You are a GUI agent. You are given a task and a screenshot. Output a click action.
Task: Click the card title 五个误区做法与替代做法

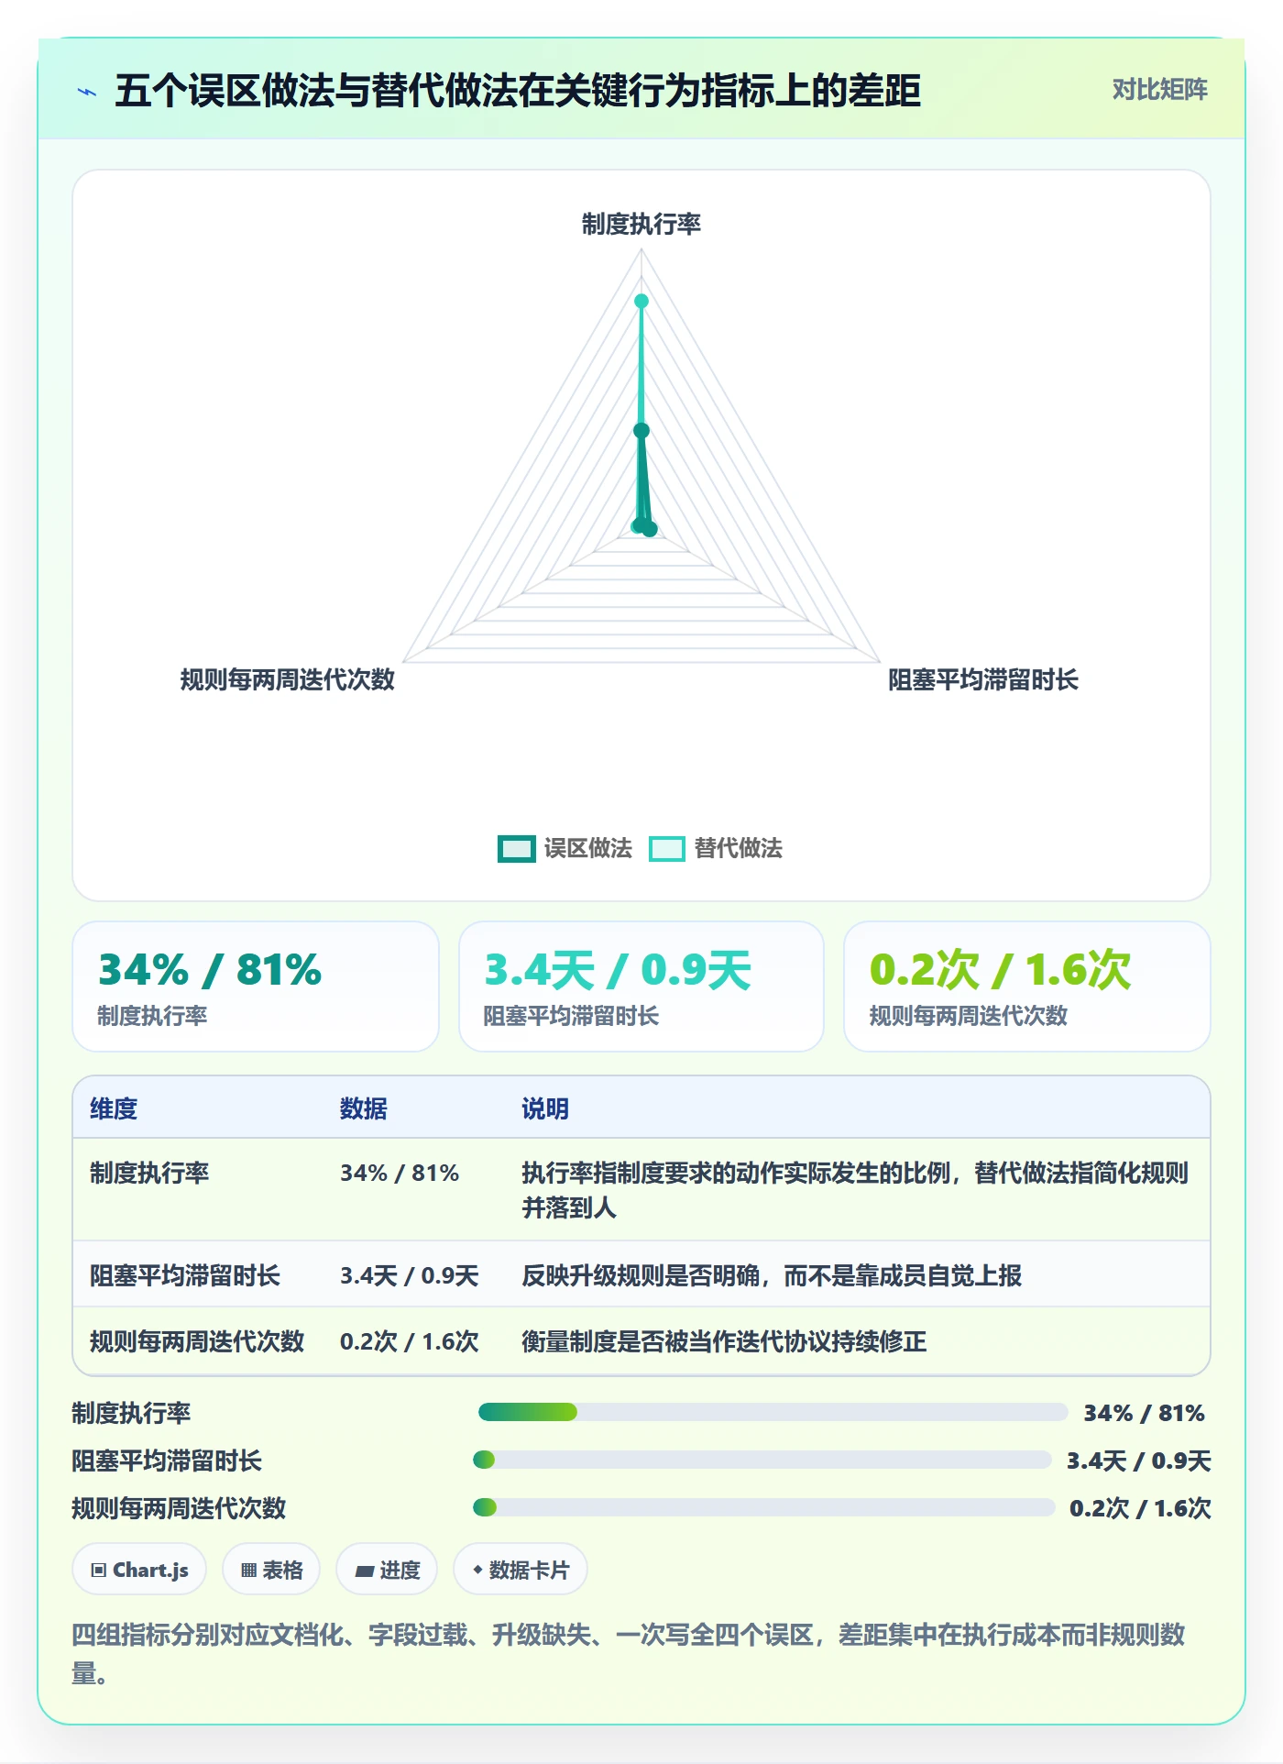518,91
